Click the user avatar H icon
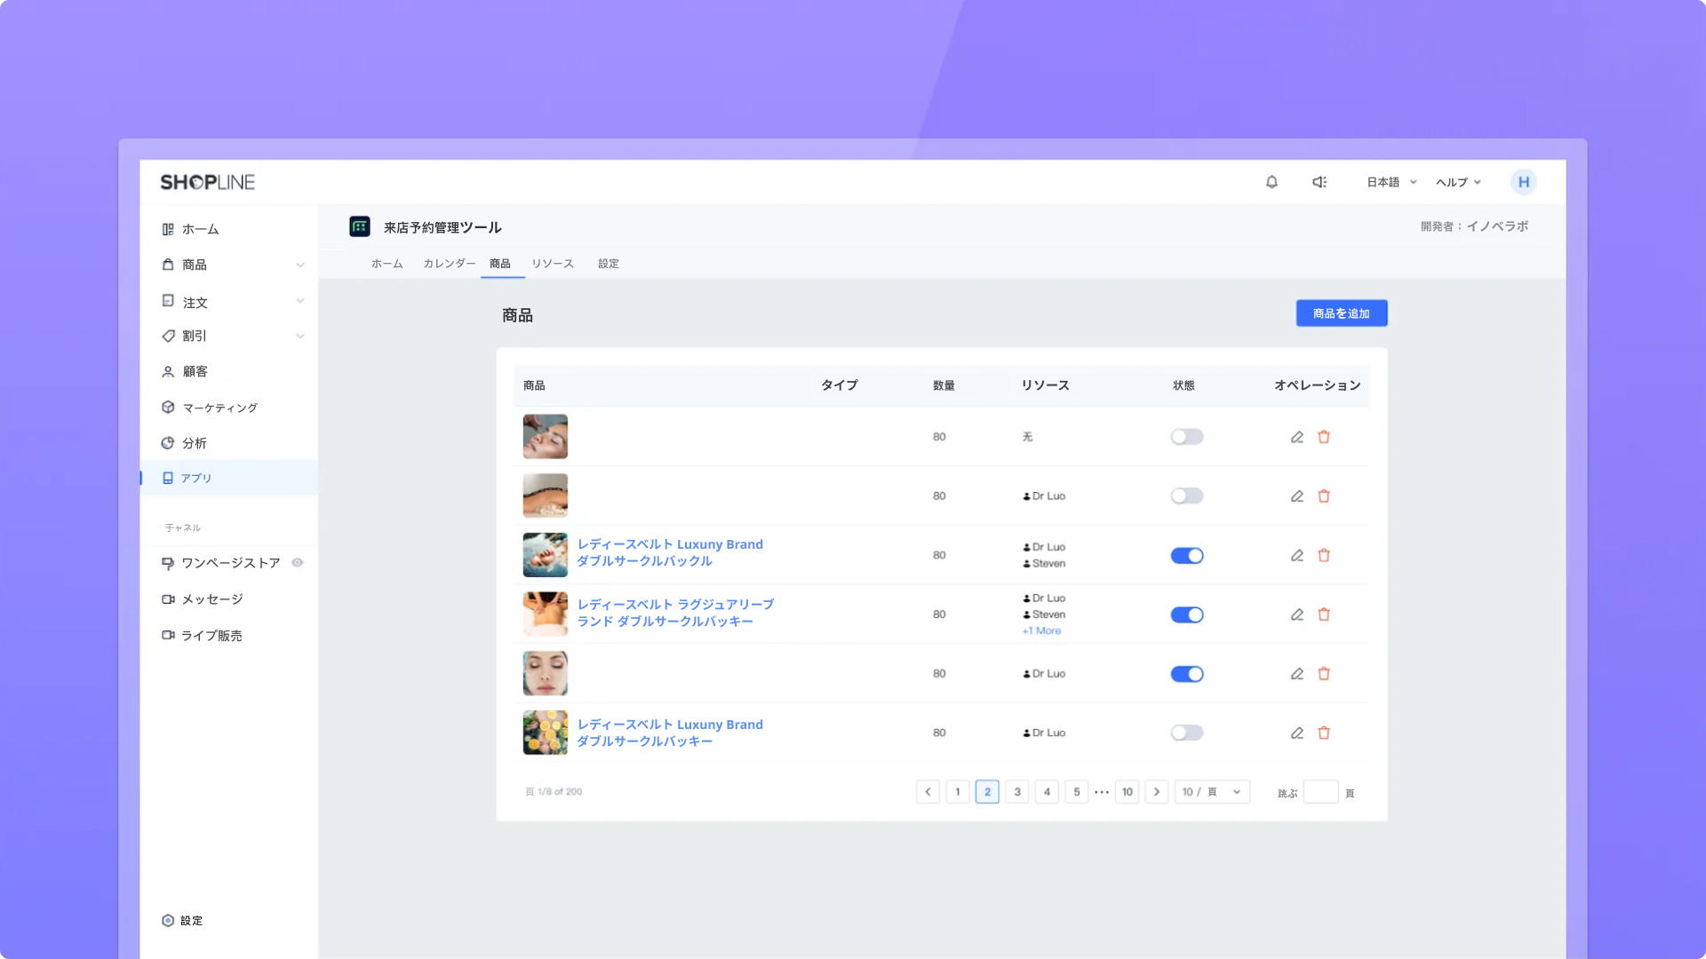Viewport: 1706px width, 959px height. (1523, 182)
